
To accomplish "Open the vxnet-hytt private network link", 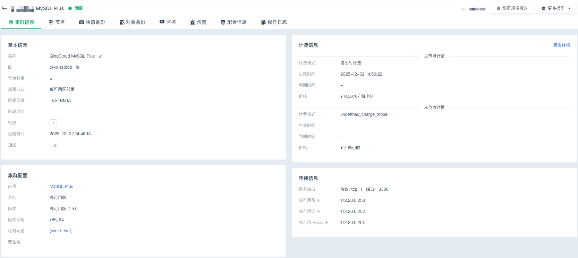I will [x=61, y=231].
